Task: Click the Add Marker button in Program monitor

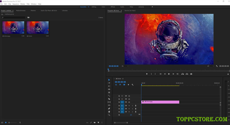Action: point(147,74)
